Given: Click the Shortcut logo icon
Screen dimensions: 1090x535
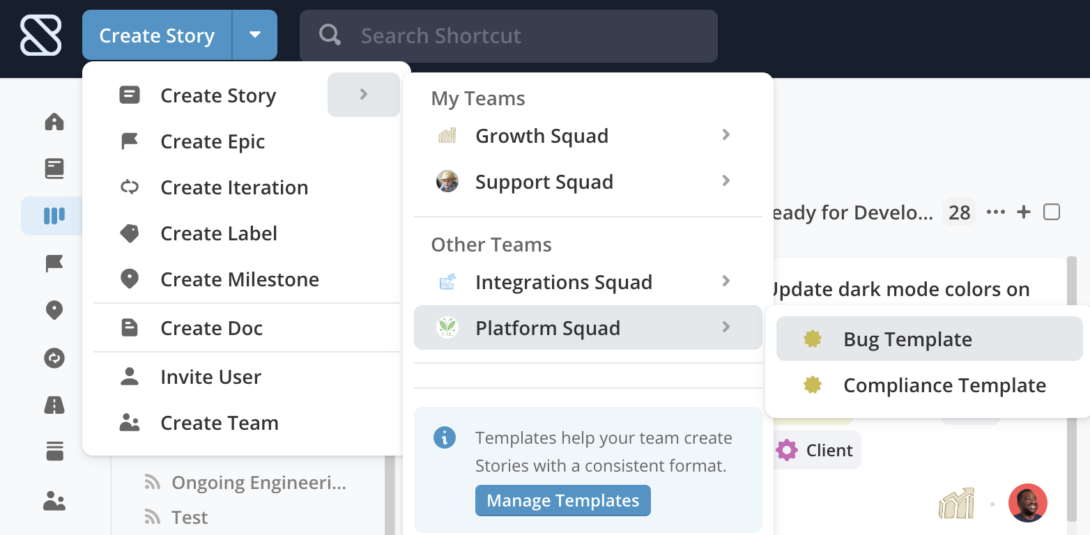Looking at the screenshot, I should [x=41, y=35].
